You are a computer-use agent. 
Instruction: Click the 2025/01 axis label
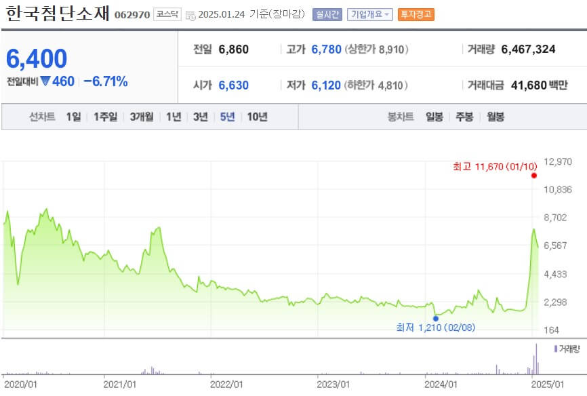(x=547, y=384)
